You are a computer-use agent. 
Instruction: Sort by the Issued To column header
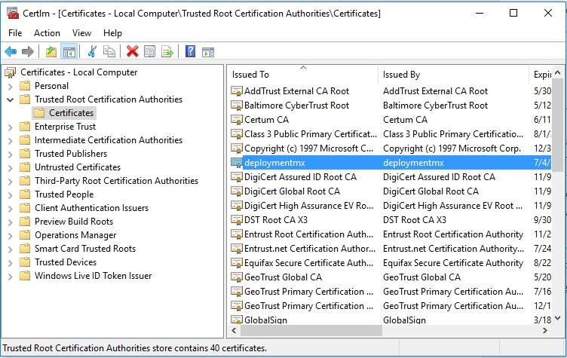pyautogui.click(x=302, y=75)
